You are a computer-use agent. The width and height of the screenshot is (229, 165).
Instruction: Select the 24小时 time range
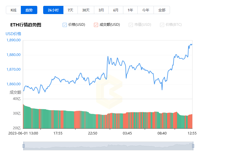coord(53,10)
